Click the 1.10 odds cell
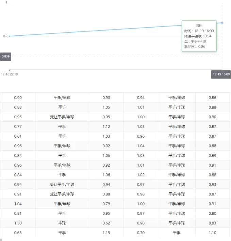The height and width of the screenshot is (241, 231). (x=212, y=233)
